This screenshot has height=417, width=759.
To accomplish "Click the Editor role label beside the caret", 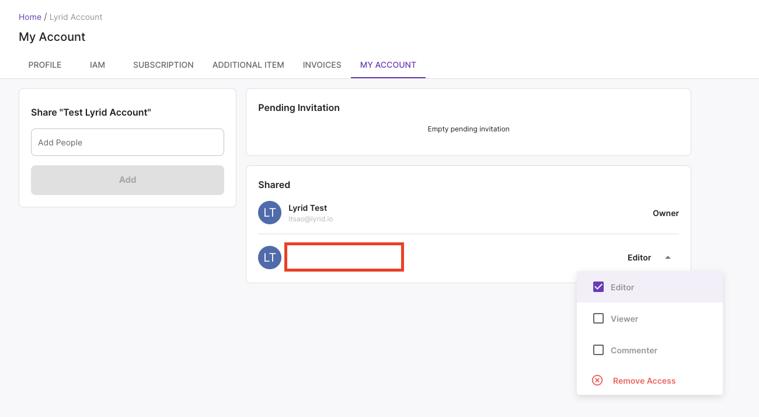I will click(x=639, y=258).
